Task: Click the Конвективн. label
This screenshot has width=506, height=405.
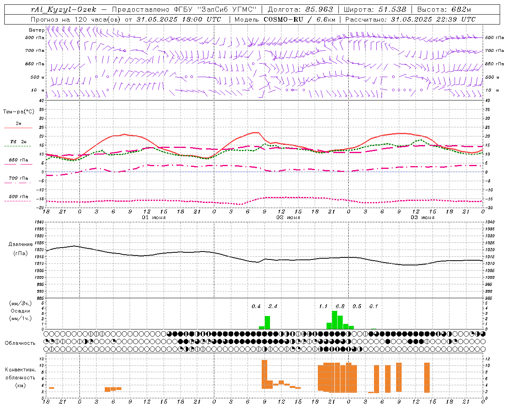Action: pyautogui.click(x=21, y=370)
